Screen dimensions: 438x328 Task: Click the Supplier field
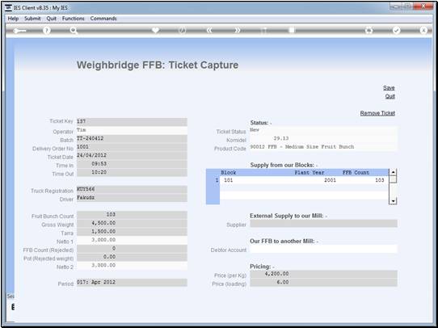click(x=323, y=224)
